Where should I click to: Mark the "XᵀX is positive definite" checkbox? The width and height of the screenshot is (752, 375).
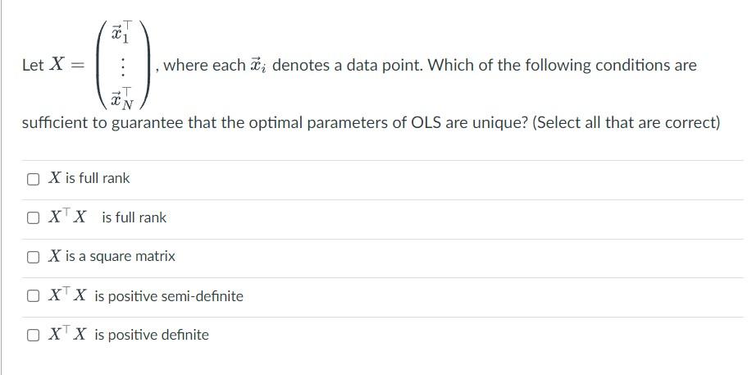32,335
